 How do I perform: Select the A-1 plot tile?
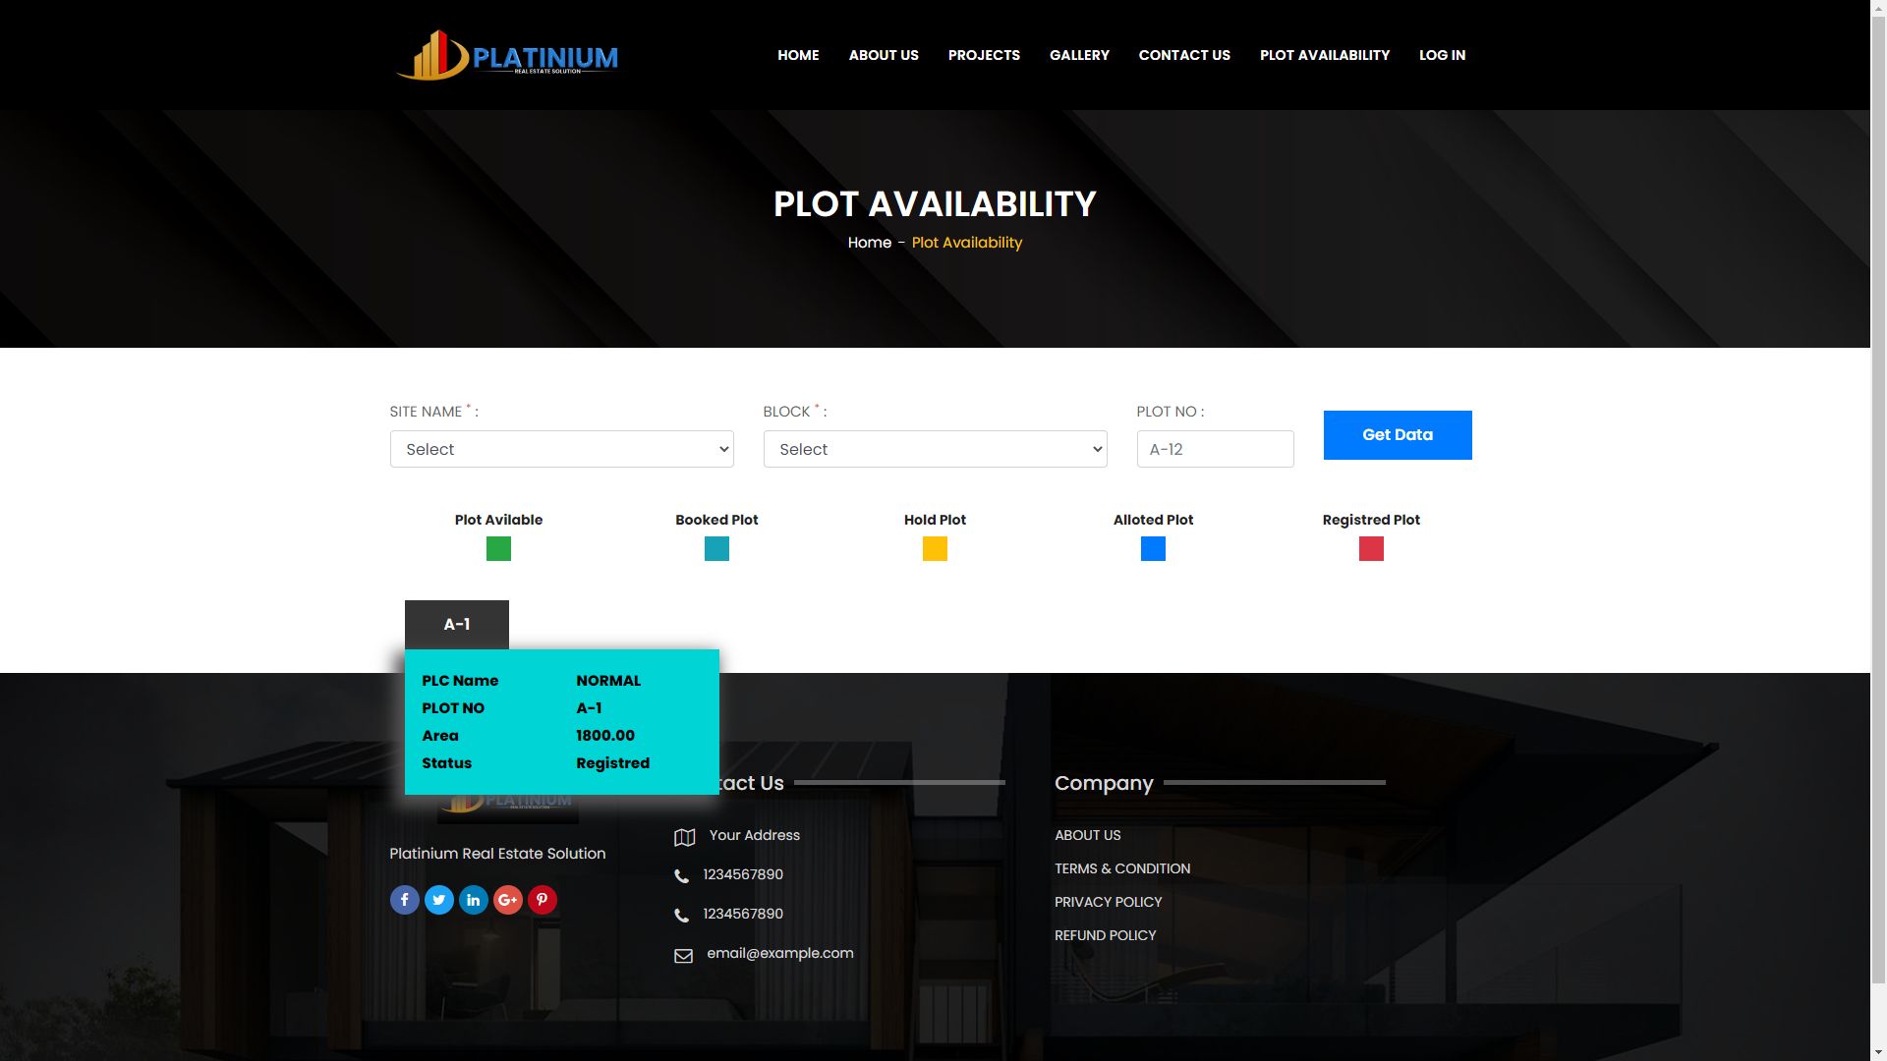tap(456, 625)
